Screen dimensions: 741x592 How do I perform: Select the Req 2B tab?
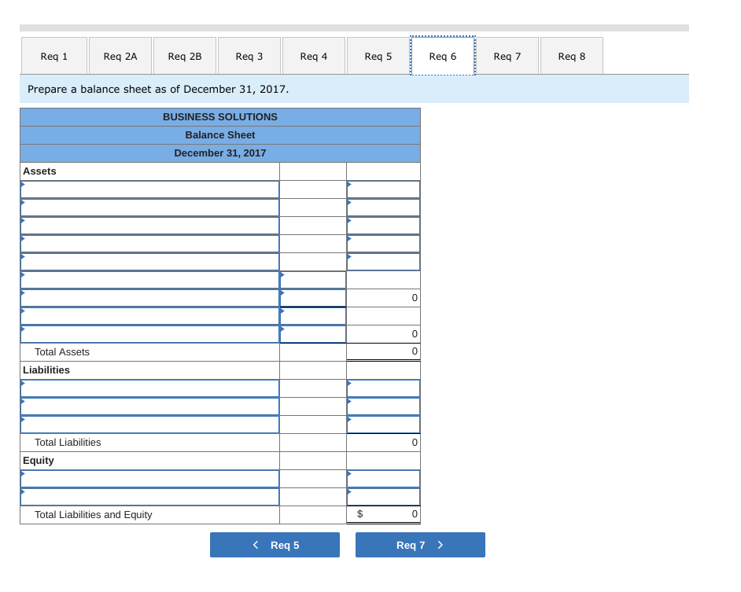(x=184, y=55)
